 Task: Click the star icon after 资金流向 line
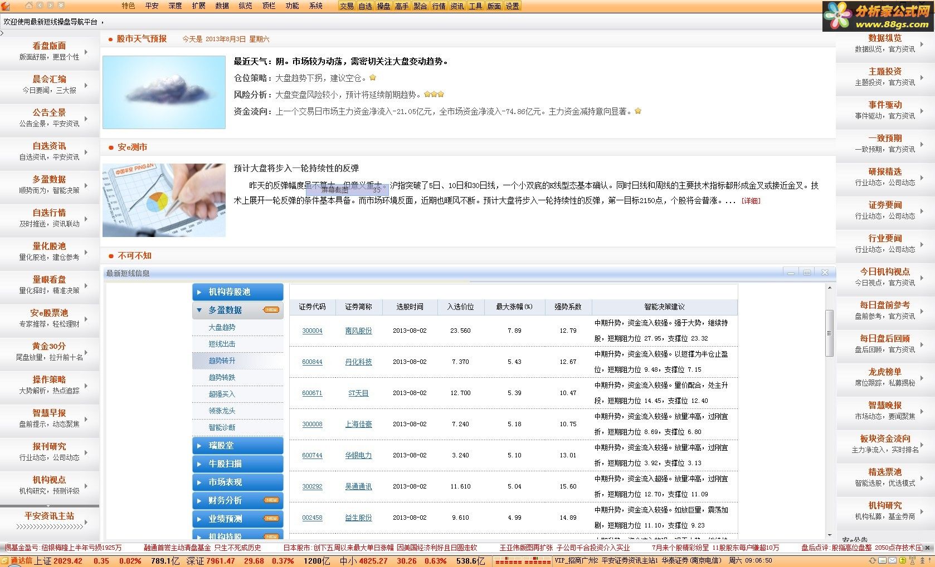pyautogui.click(x=638, y=111)
